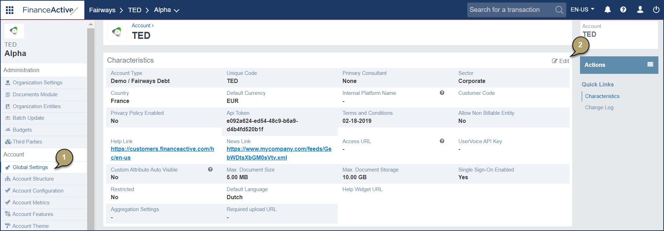This screenshot has width=664, height=231.
Task: Click the Edit characteristics button
Action: coord(560,61)
